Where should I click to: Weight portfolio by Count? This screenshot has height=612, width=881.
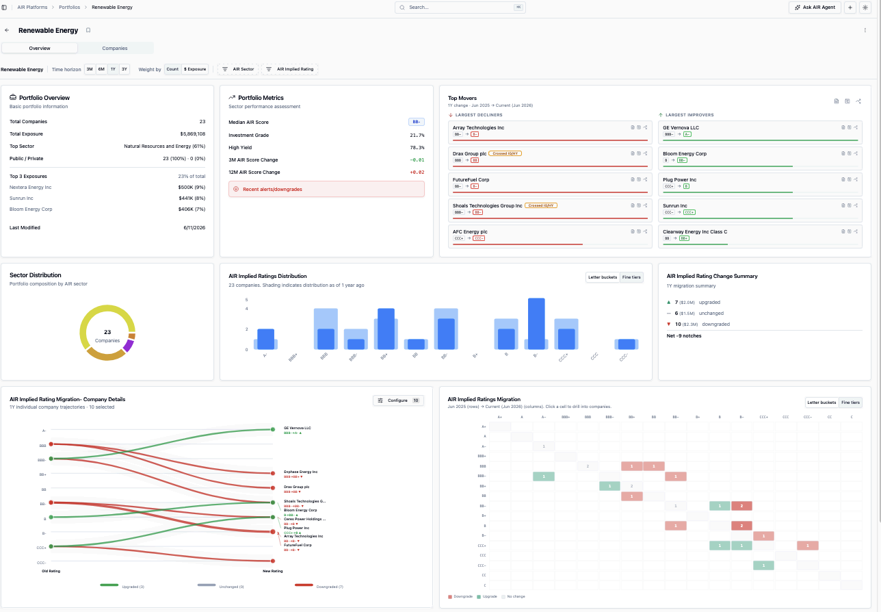[172, 69]
